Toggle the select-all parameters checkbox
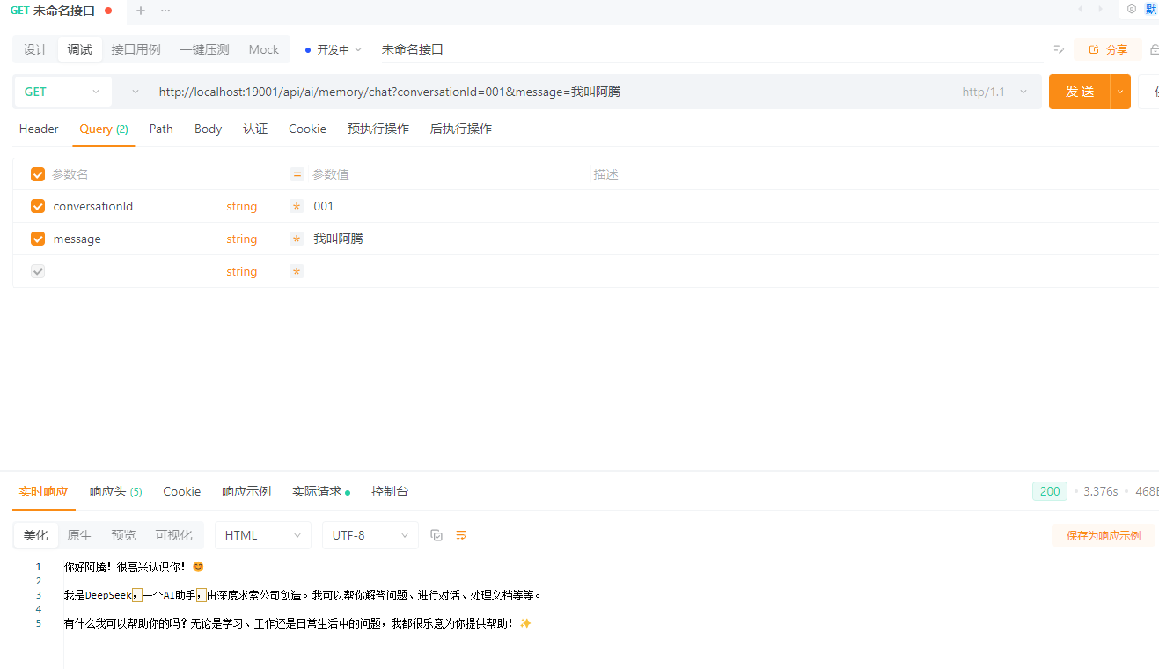 (37, 173)
